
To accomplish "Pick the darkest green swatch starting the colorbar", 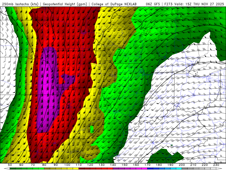I will point(12,169).
